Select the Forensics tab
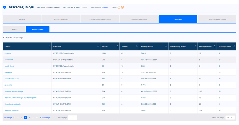239x125 pixels. tap(178, 19)
